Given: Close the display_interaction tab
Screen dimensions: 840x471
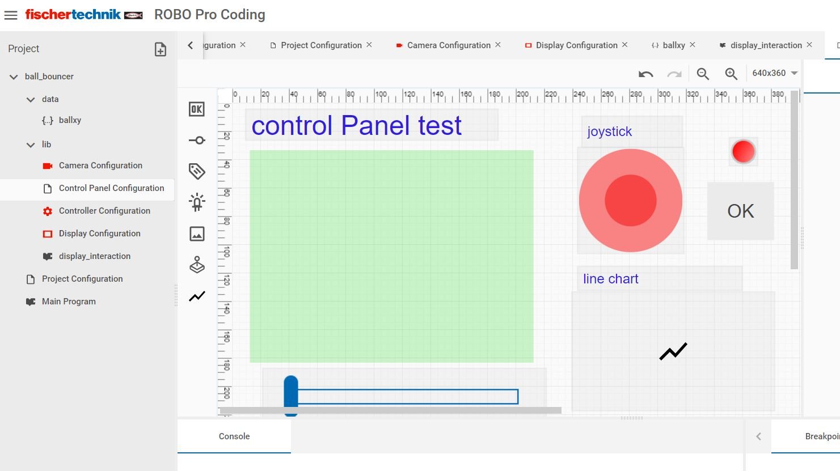Looking at the screenshot, I should 809,45.
